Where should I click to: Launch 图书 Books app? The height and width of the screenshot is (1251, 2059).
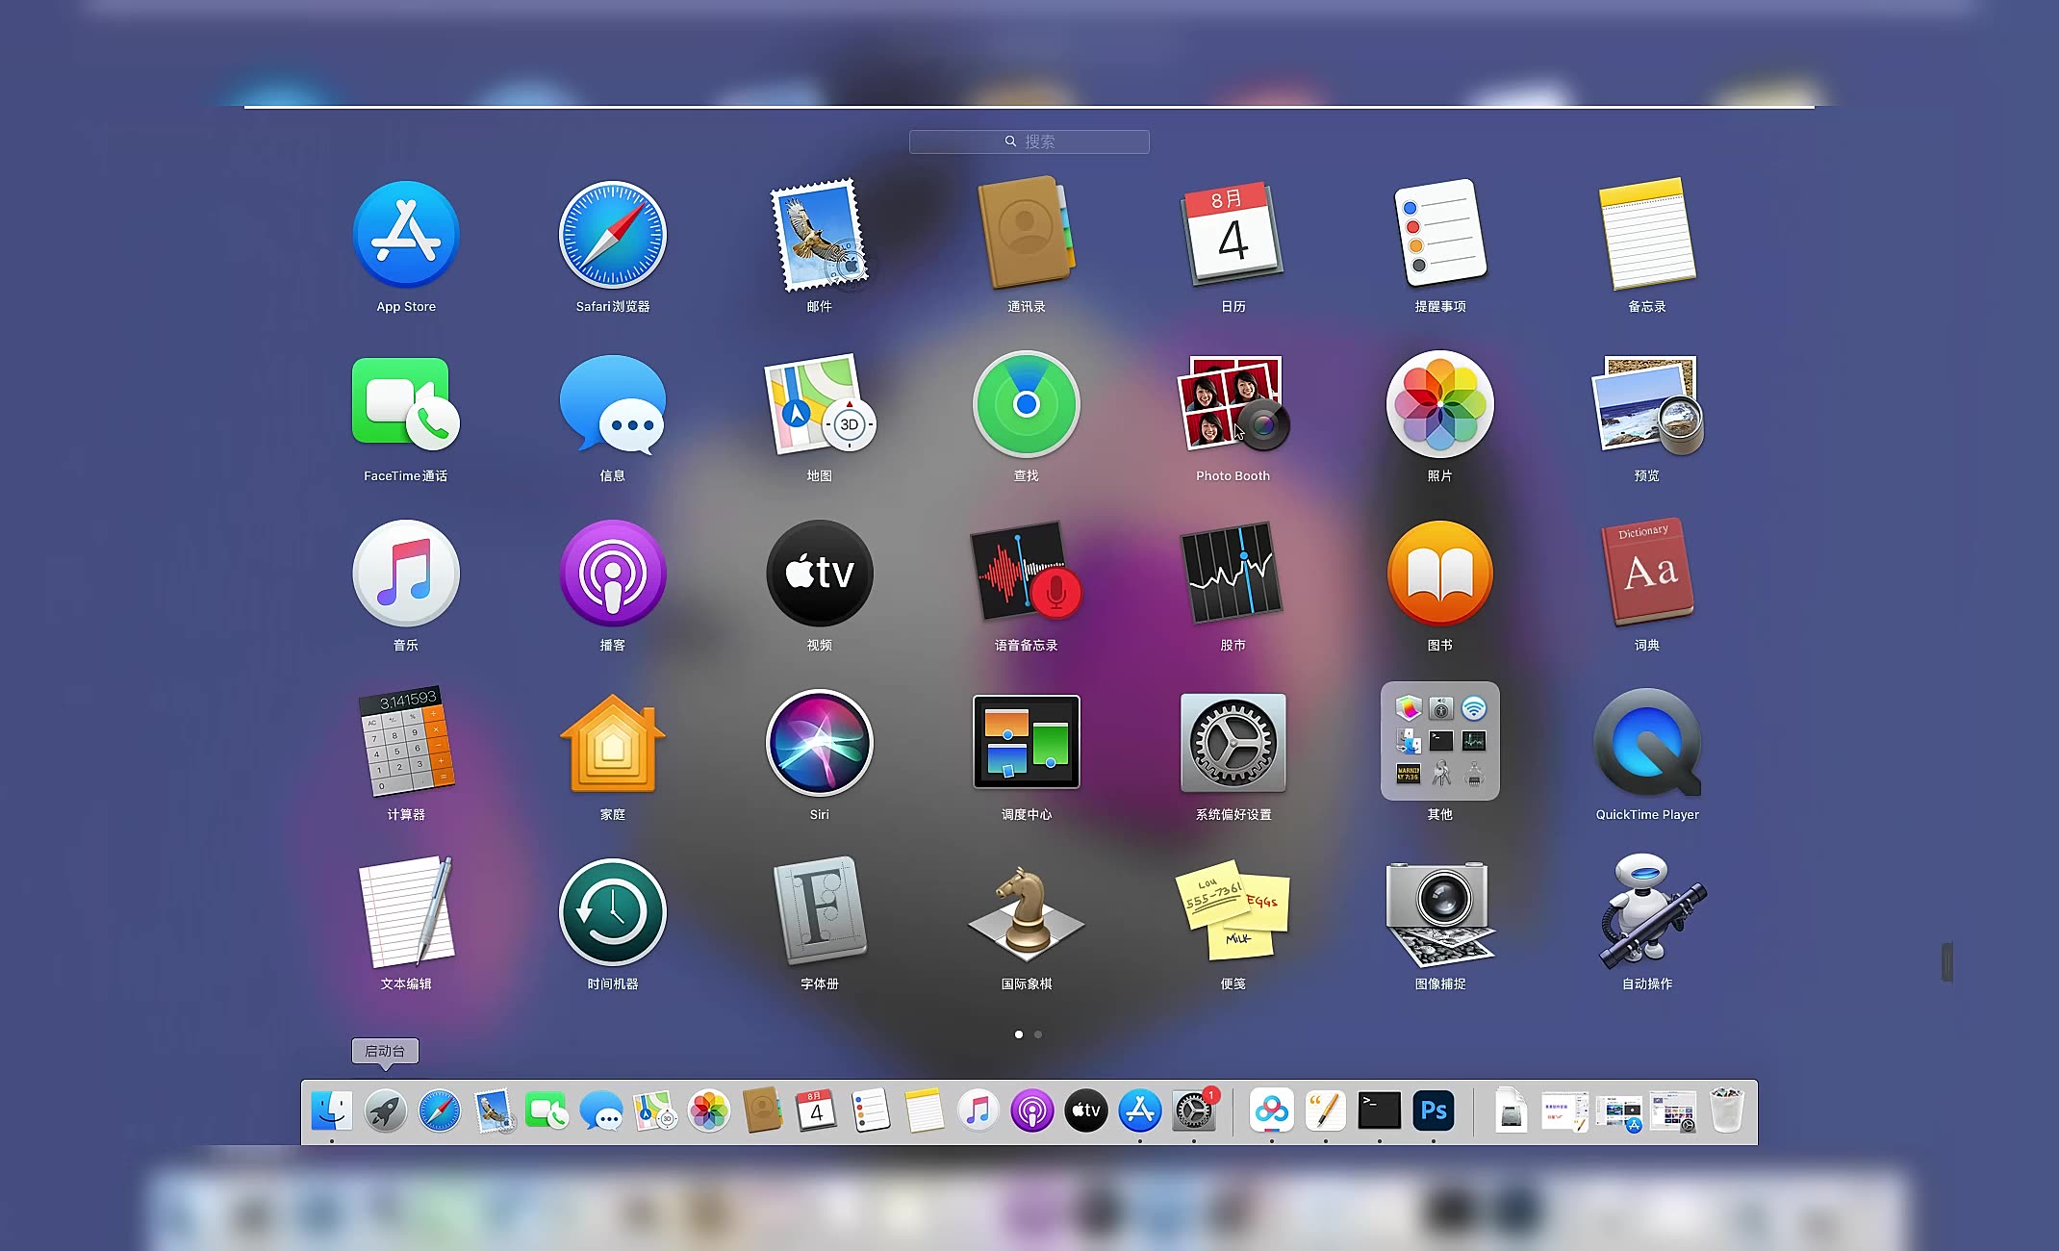[1440, 574]
